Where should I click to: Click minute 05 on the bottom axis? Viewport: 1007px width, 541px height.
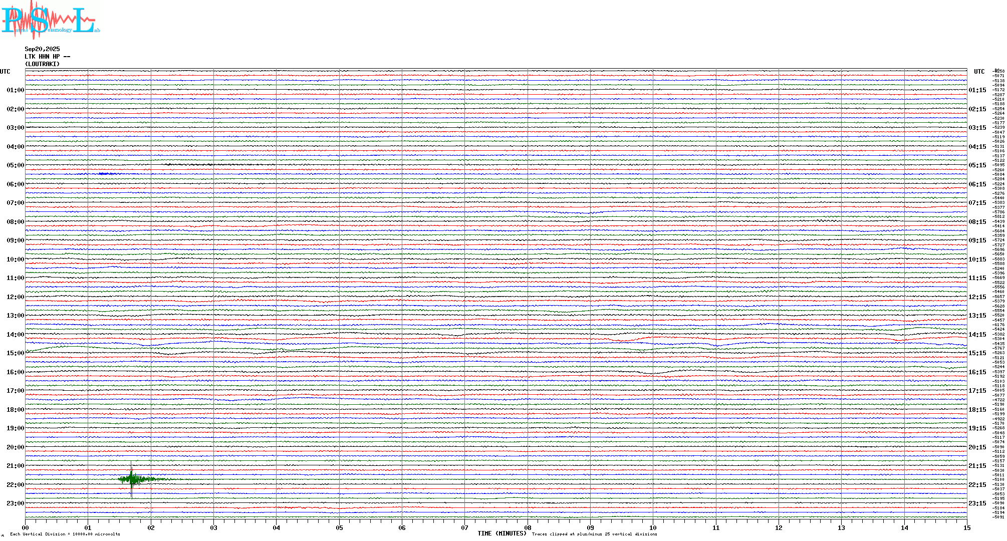click(339, 527)
